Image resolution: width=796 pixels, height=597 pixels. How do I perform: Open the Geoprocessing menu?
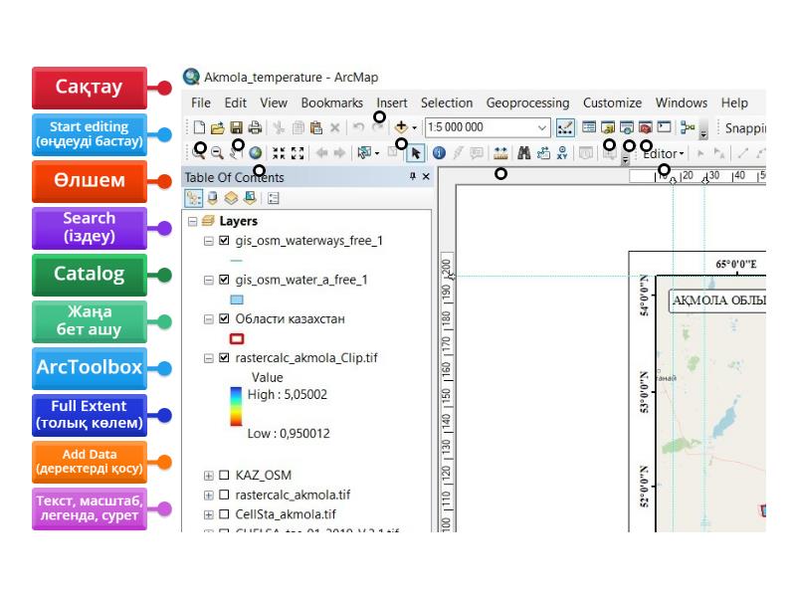coord(527,102)
